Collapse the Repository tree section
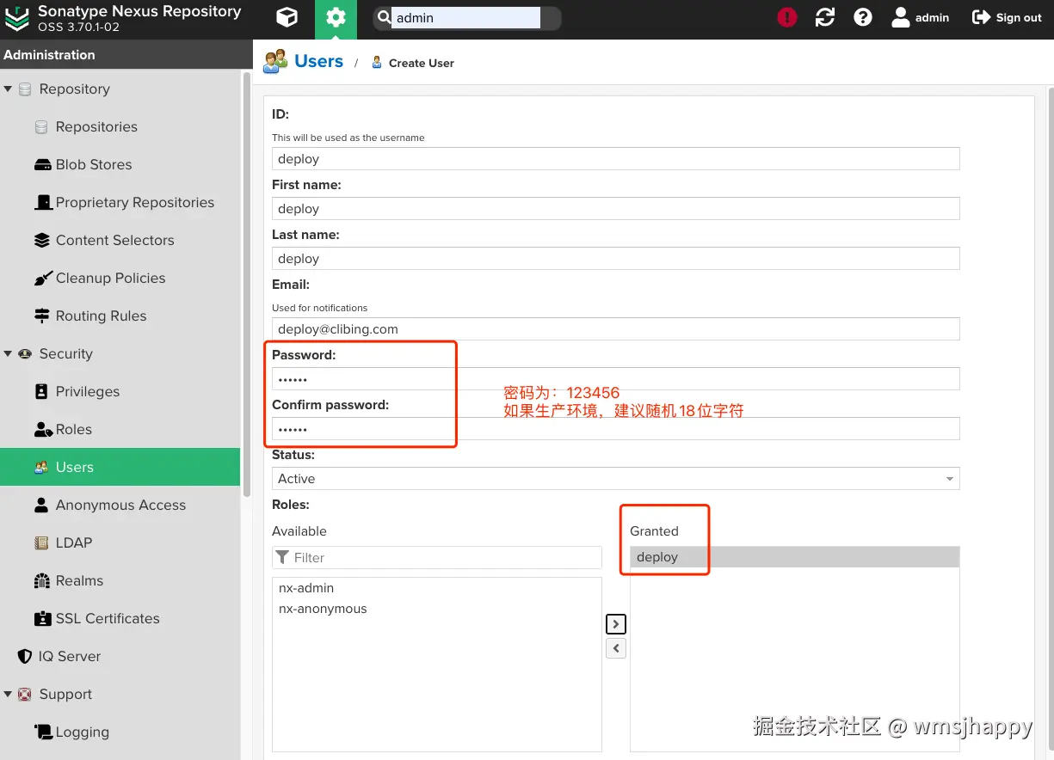 tap(8, 89)
